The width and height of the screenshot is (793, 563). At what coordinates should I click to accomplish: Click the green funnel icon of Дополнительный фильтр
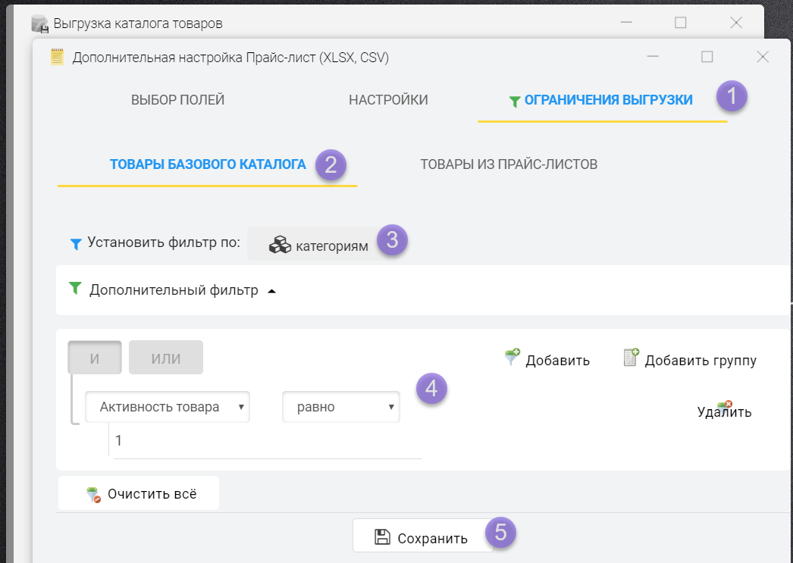pyautogui.click(x=74, y=288)
